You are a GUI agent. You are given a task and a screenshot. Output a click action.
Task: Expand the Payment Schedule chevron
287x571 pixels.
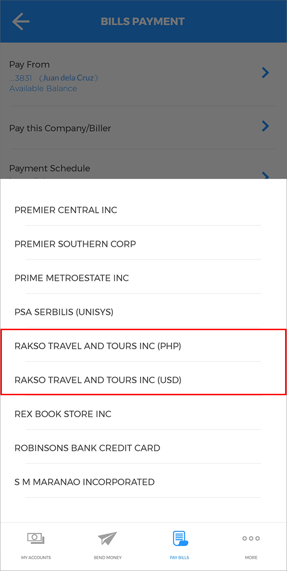266,176
